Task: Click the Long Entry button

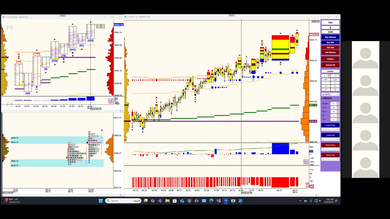Action: pos(330,125)
